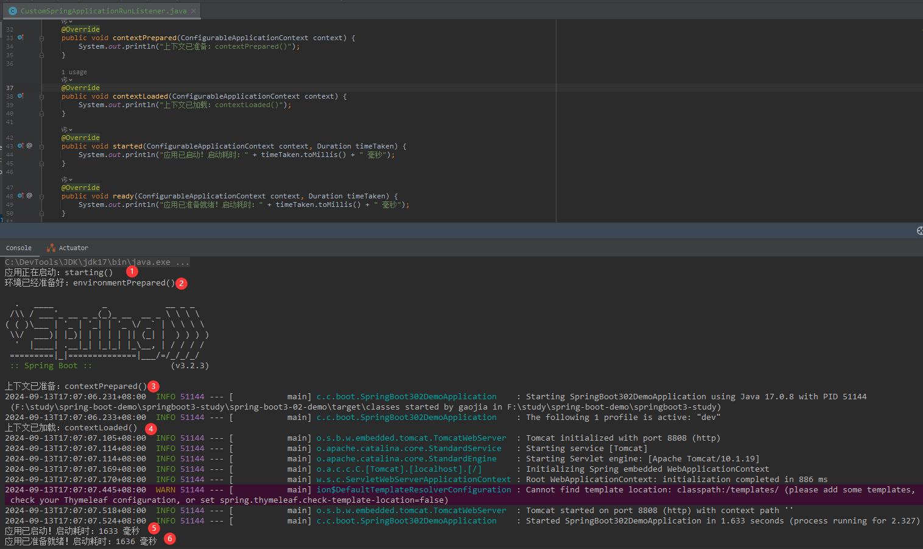Click the ready method name in the editor
The image size is (923, 549).
pos(123,196)
